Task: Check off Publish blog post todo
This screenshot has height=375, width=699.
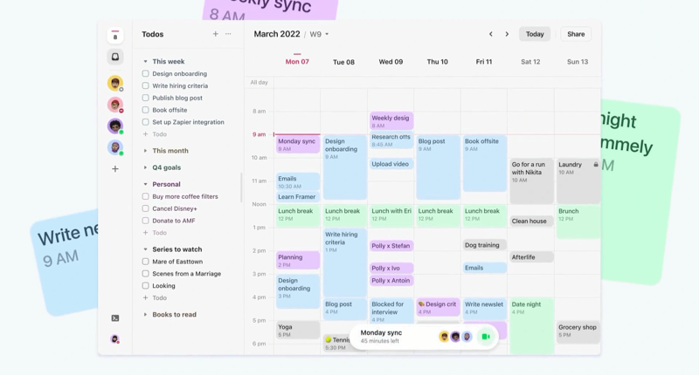Action: (145, 98)
